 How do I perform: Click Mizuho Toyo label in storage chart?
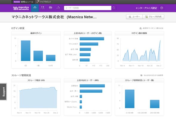(x=72, y=107)
